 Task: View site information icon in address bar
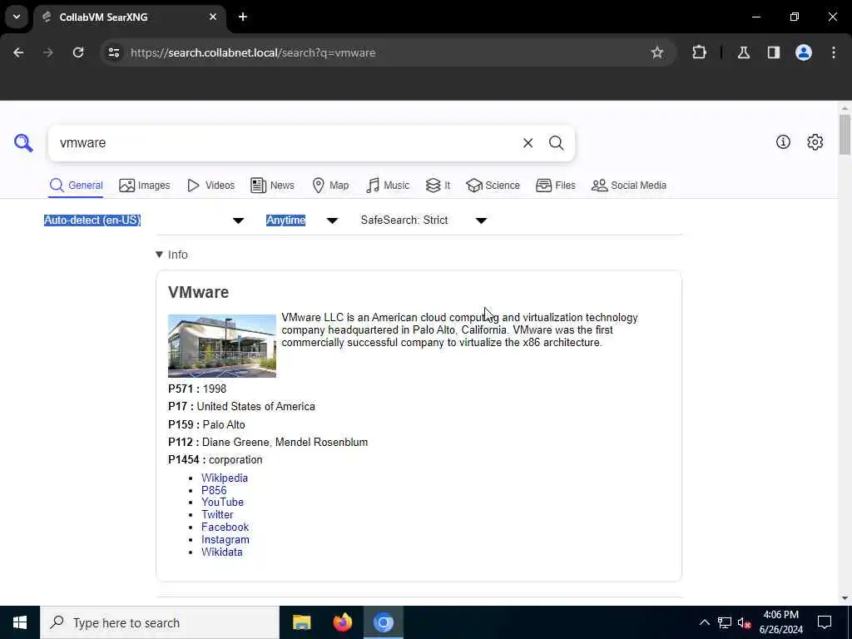pos(114,52)
